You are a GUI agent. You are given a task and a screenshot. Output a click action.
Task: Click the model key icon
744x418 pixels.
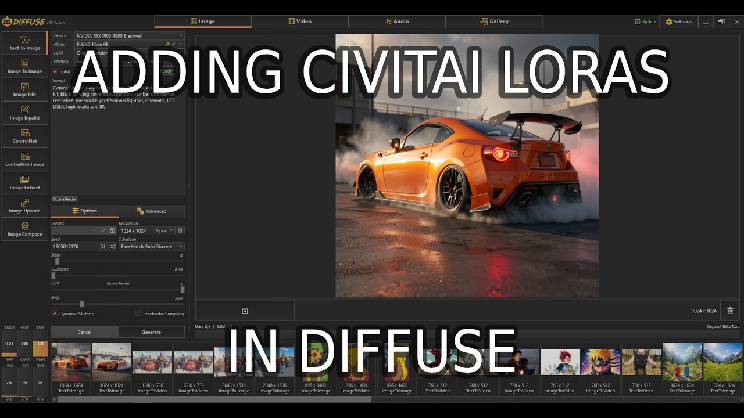pyautogui.click(x=167, y=44)
